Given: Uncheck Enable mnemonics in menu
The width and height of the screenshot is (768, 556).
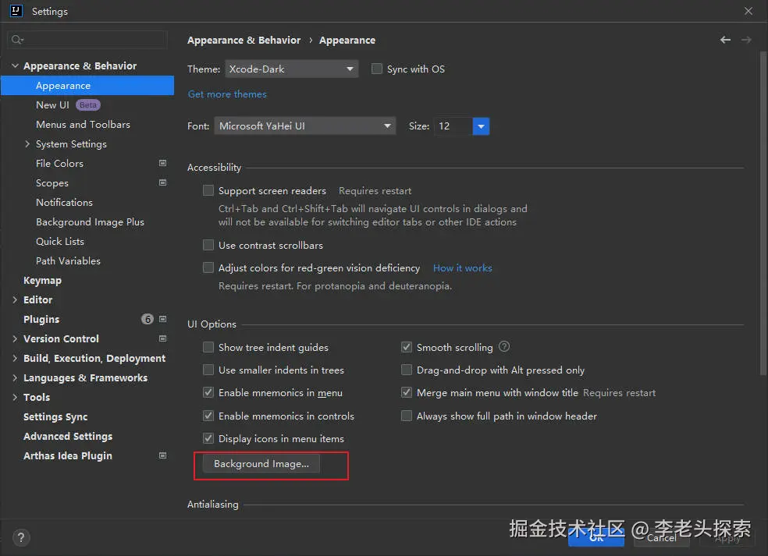Looking at the screenshot, I should [x=208, y=392].
